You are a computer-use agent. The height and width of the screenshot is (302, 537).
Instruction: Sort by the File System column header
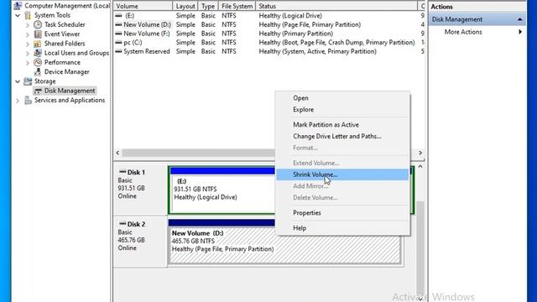click(x=237, y=6)
